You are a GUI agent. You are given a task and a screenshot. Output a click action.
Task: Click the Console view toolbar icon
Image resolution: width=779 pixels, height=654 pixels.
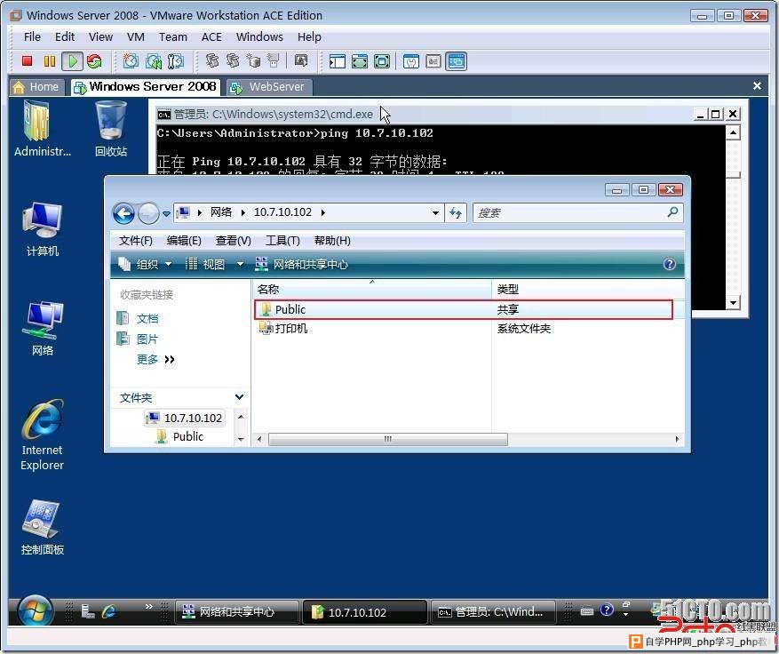pyautogui.click(x=456, y=61)
